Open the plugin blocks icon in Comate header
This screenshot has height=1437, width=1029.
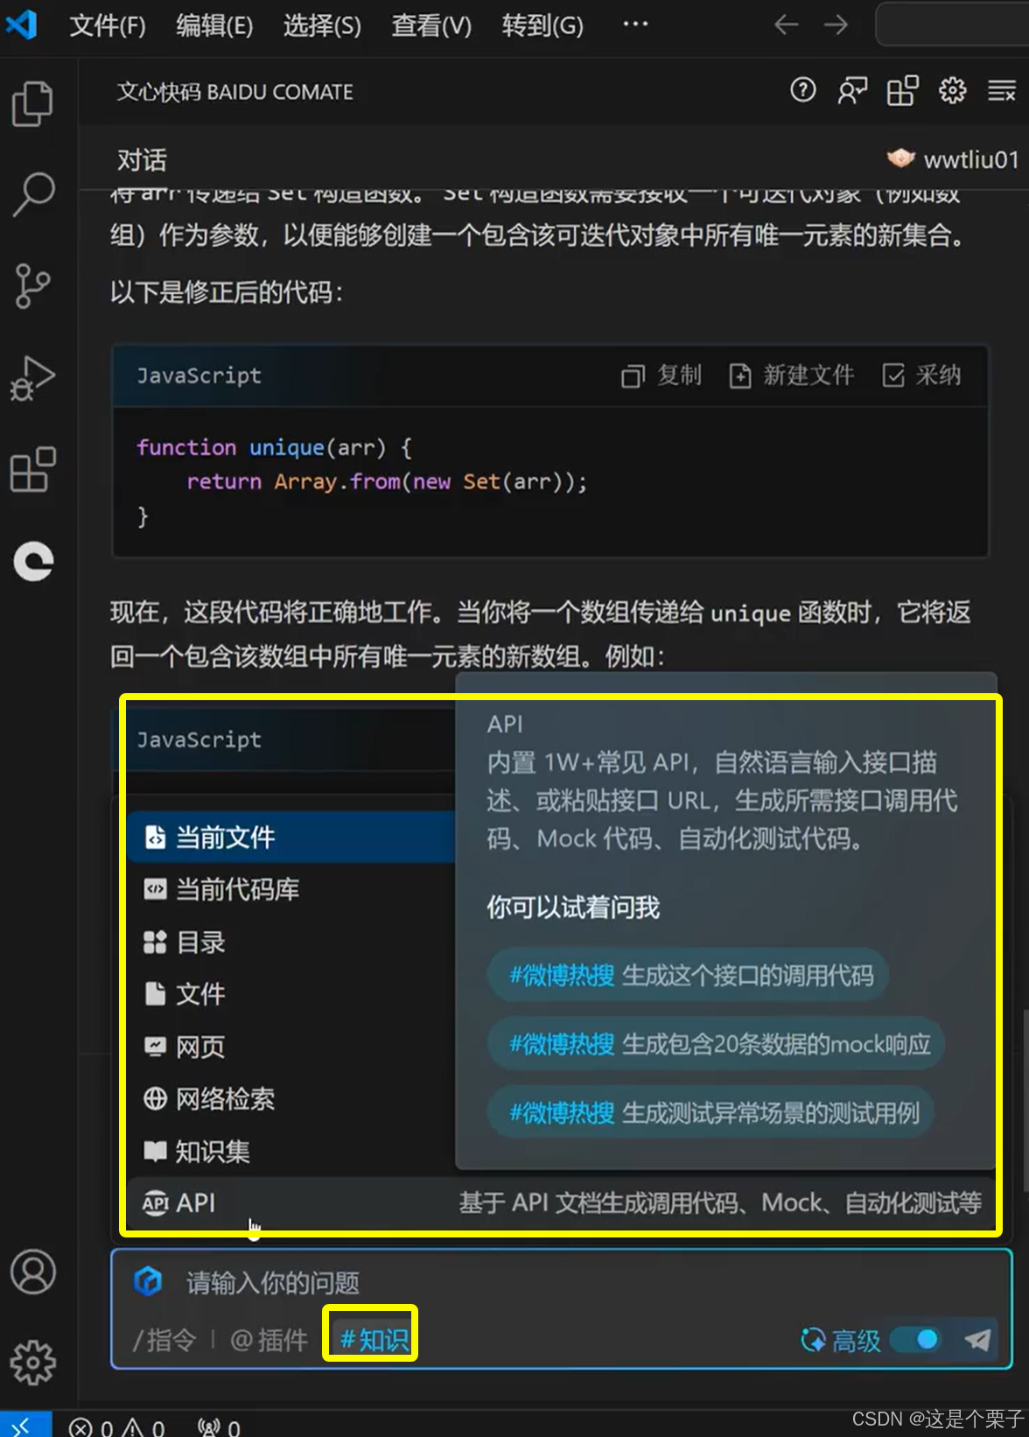(902, 90)
